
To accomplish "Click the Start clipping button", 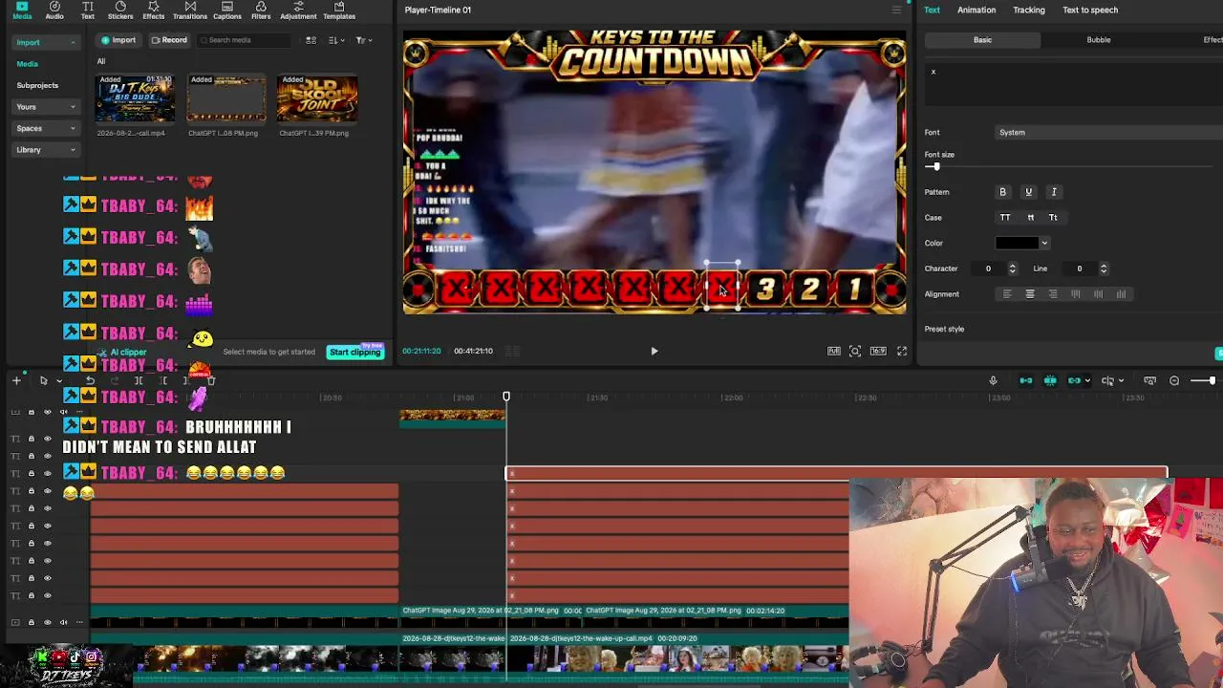I will pyautogui.click(x=354, y=352).
